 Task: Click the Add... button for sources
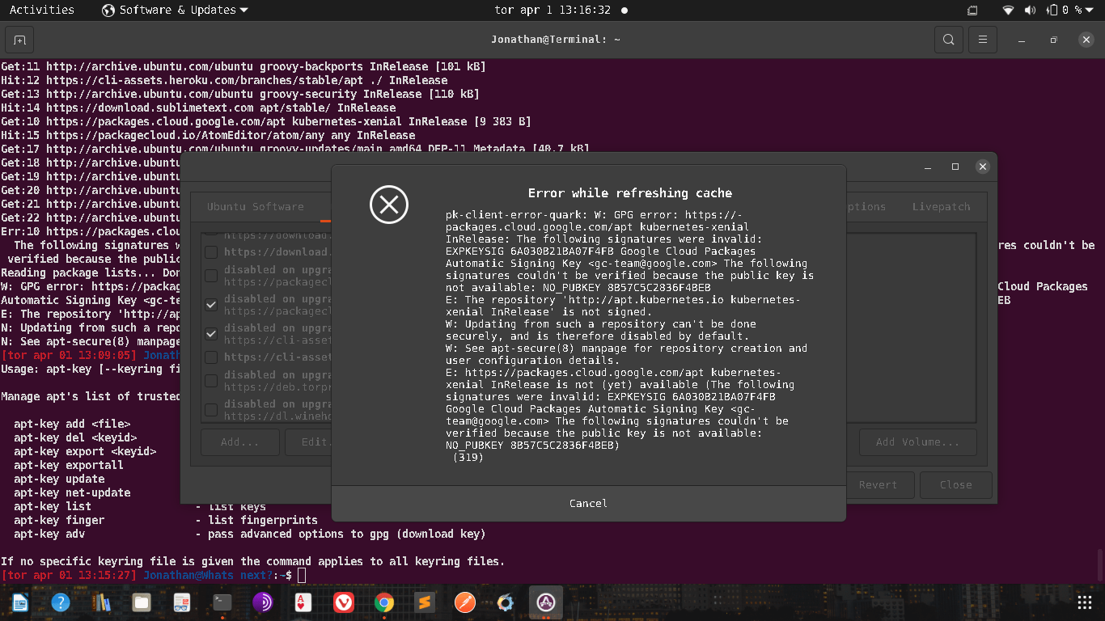[x=240, y=442]
